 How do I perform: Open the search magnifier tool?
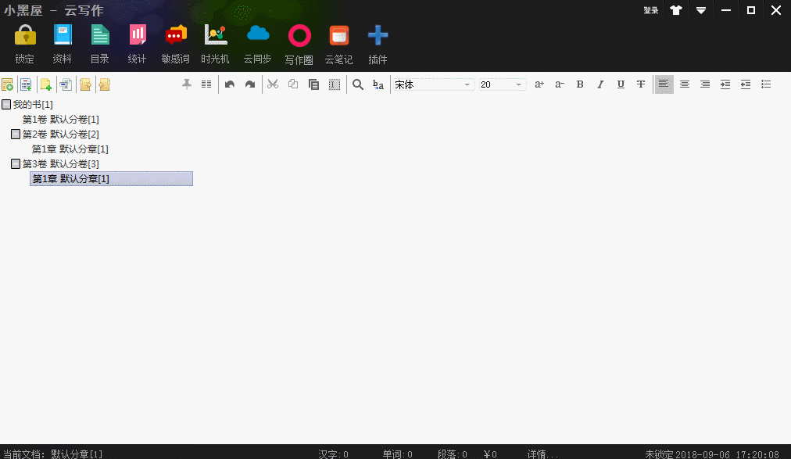click(358, 84)
